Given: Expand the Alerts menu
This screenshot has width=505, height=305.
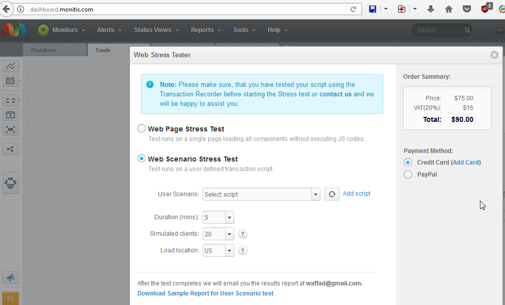Looking at the screenshot, I should (x=109, y=30).
